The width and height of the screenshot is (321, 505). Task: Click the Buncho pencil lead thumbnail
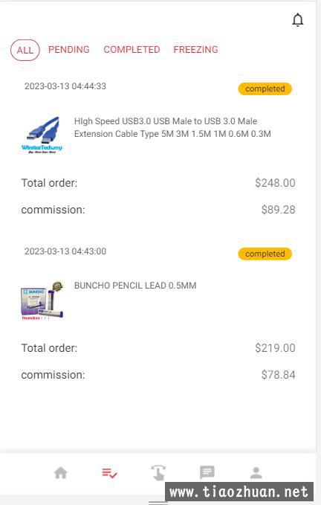pos(42,300)
